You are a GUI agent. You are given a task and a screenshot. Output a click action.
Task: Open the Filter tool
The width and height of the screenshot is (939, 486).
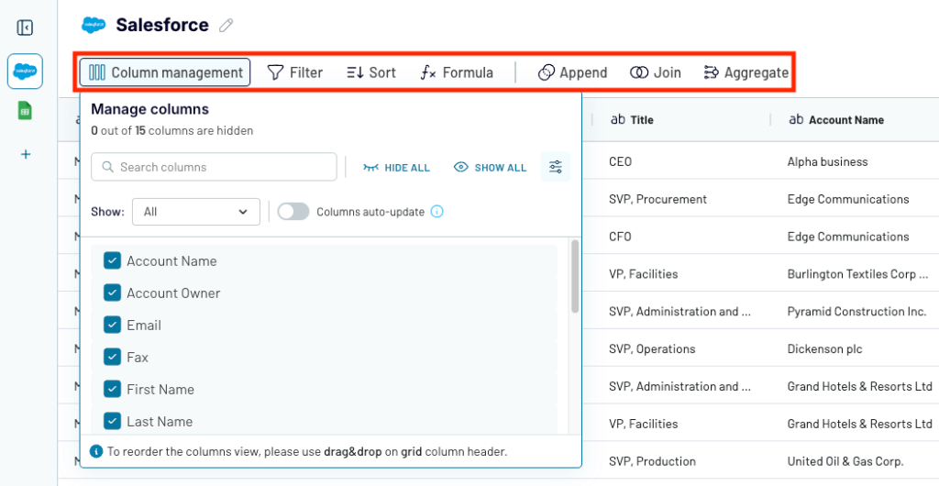pos(294,72)
